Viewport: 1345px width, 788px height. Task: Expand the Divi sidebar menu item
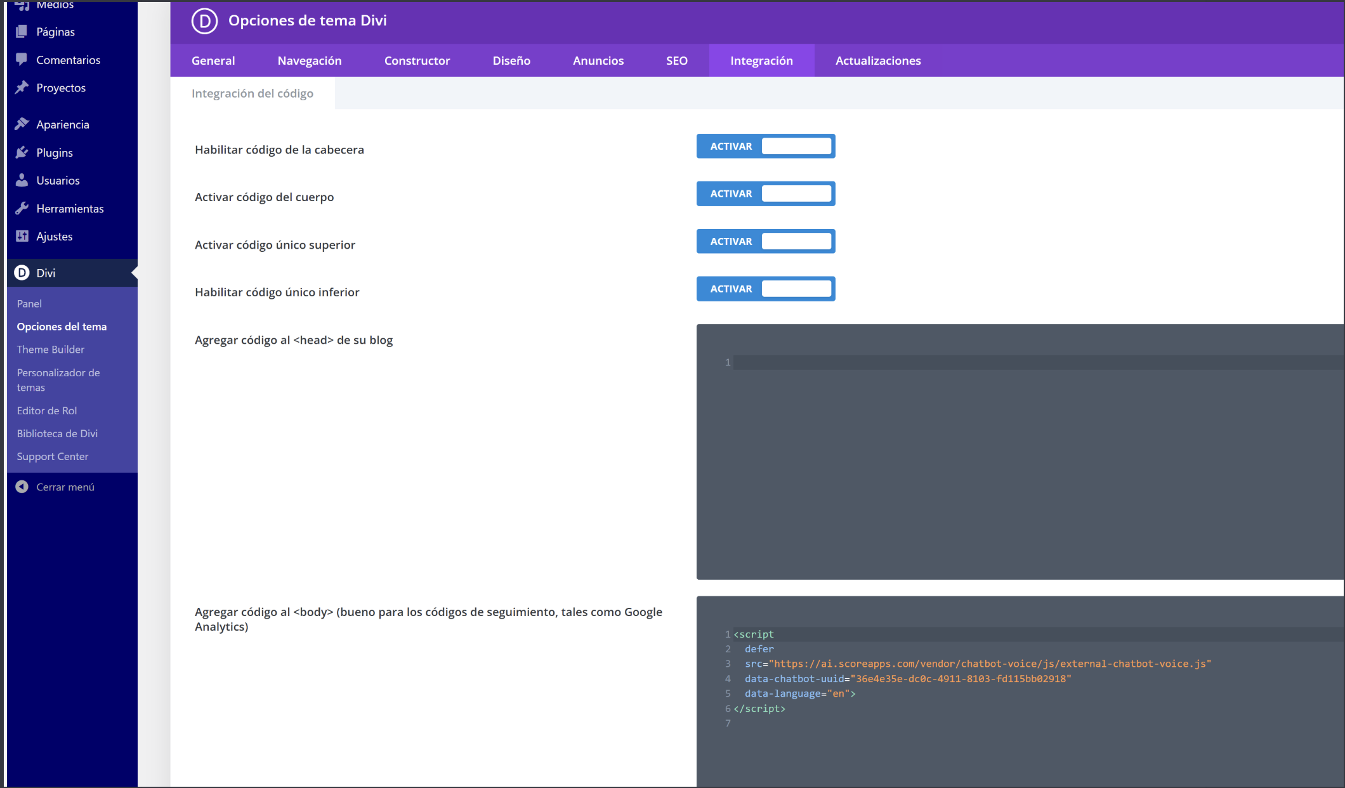coord(46,273)
